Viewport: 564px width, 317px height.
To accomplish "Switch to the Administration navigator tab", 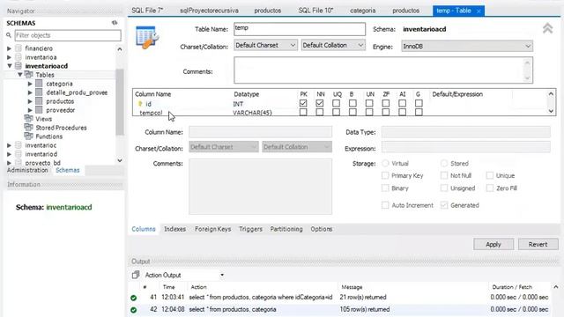I will pos(27,170).
